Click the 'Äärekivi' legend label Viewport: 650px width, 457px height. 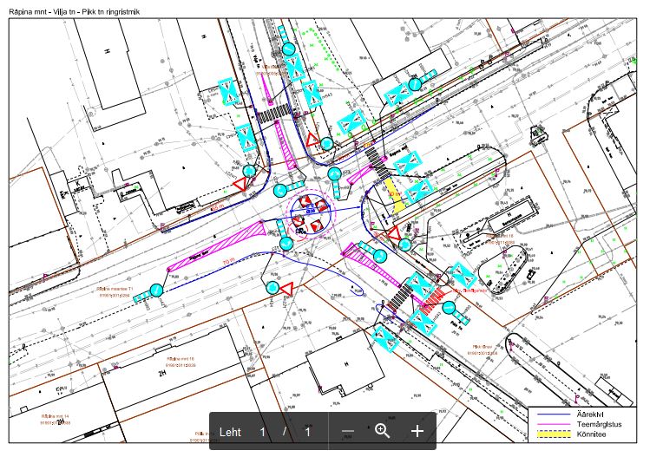pos(590,414)
